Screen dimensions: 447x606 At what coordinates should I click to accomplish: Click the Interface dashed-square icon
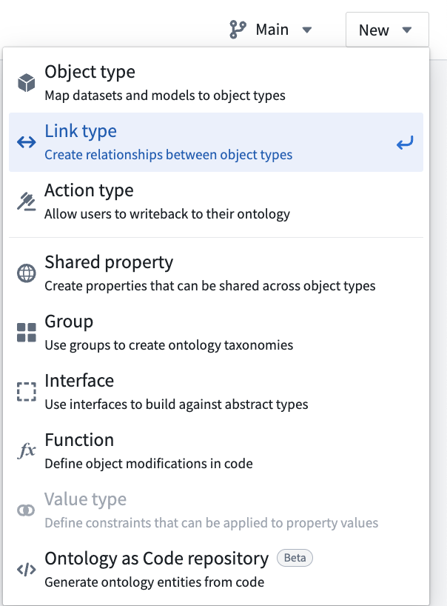click(x=26, y=391)
